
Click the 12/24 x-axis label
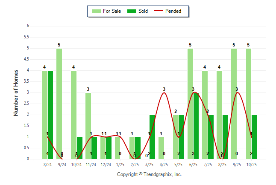106,164
